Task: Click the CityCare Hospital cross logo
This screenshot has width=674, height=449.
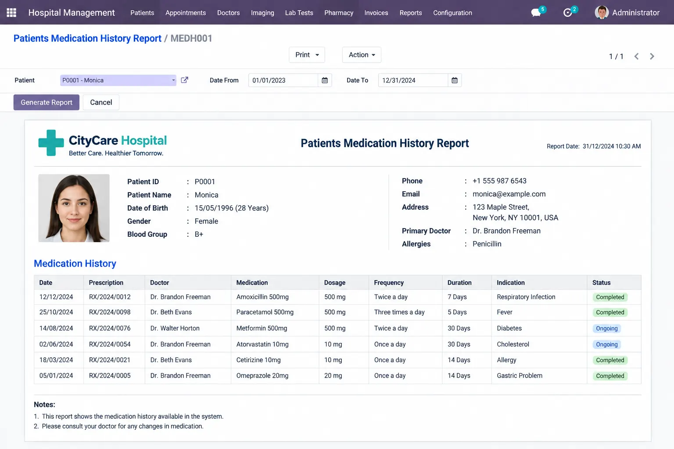Action: click(x=51, y=143)
